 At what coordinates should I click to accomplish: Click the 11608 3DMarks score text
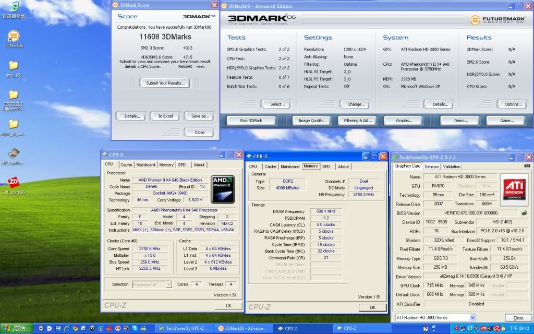(165, 37)
